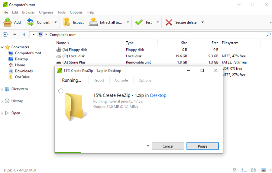Image resolution: width=272 pixels, height=173 pixels.
Task: Cancel the archive creation
Action: pos(168,146)
